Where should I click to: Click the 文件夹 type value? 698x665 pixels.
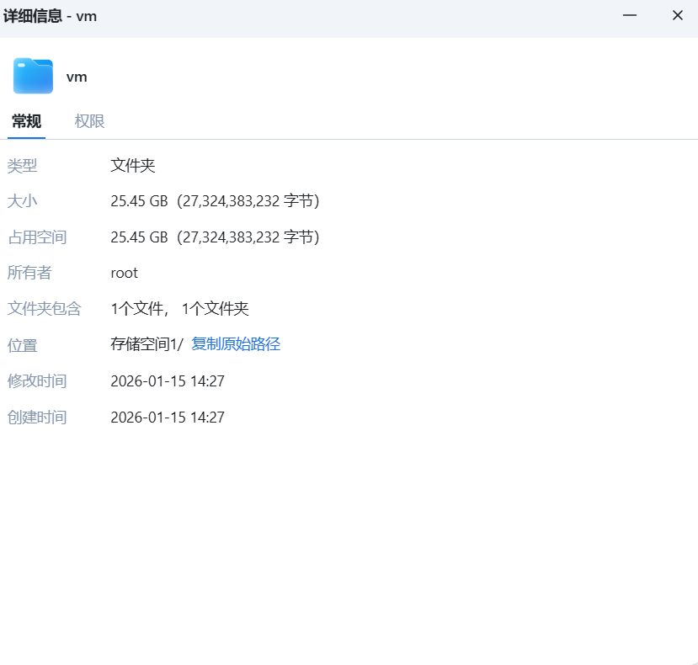tap(132, 165)
